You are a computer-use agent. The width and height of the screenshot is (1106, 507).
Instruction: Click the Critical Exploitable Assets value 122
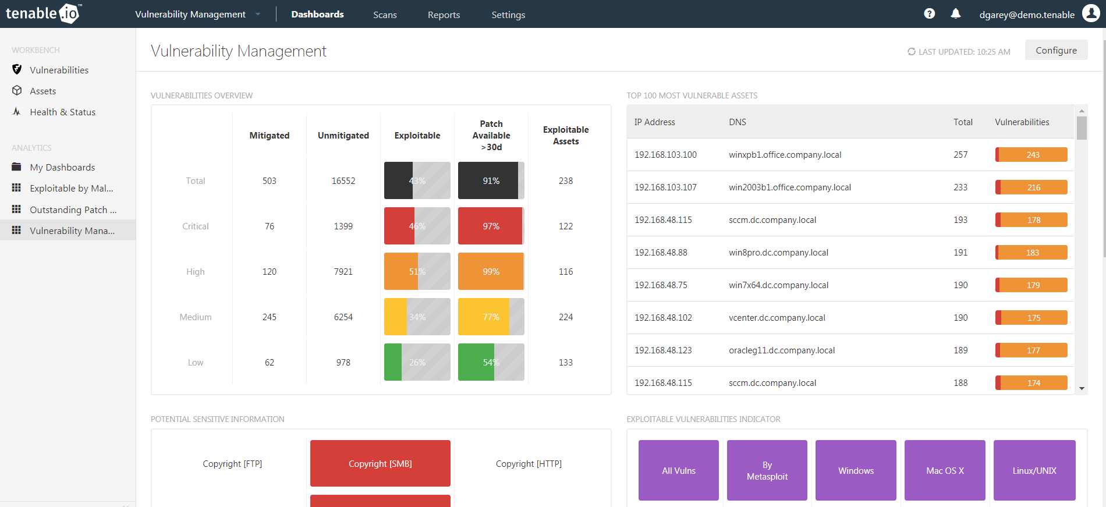pos(566,226)
